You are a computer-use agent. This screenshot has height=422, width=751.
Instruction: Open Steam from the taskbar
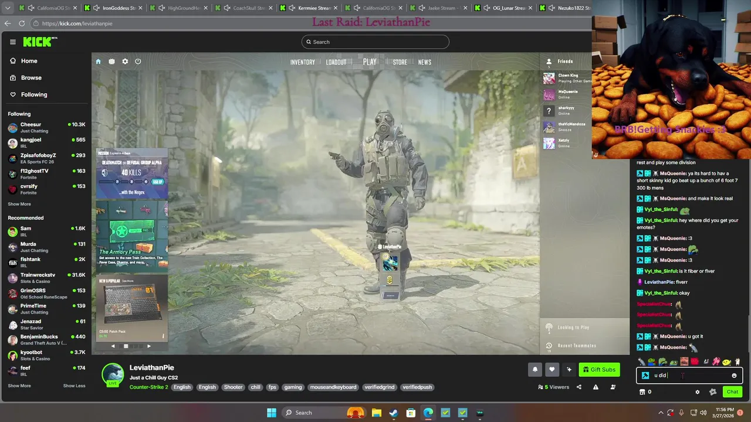pyautogui.click(x=394, y=413)
